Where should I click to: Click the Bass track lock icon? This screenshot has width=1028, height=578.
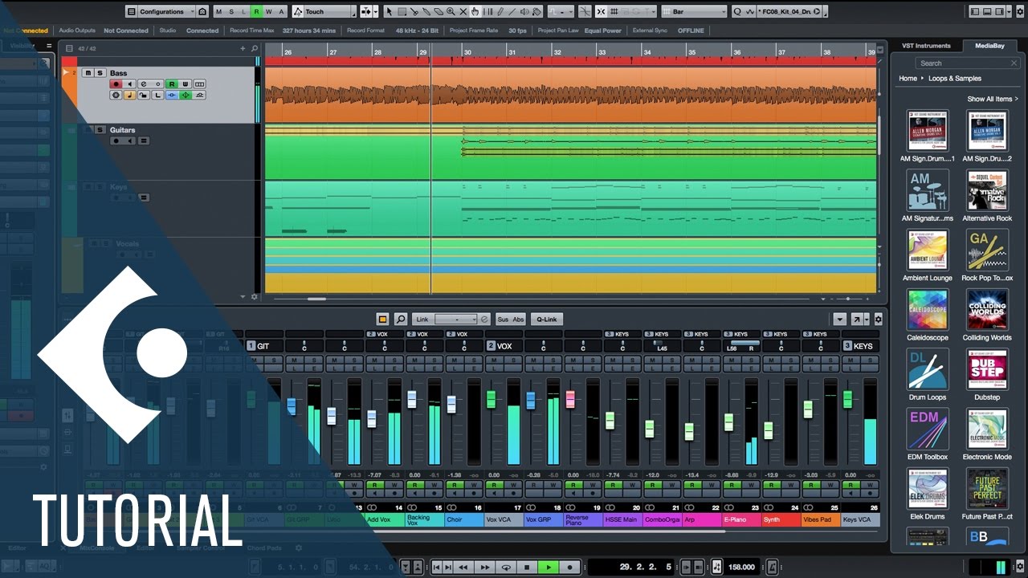(144, 95)
